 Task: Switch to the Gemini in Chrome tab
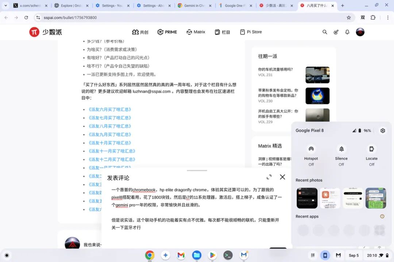pyautogui.click(x=194, y=5)
